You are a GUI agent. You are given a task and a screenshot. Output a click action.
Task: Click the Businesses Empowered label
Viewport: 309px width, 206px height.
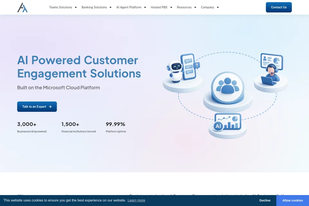tap(32, 131)
